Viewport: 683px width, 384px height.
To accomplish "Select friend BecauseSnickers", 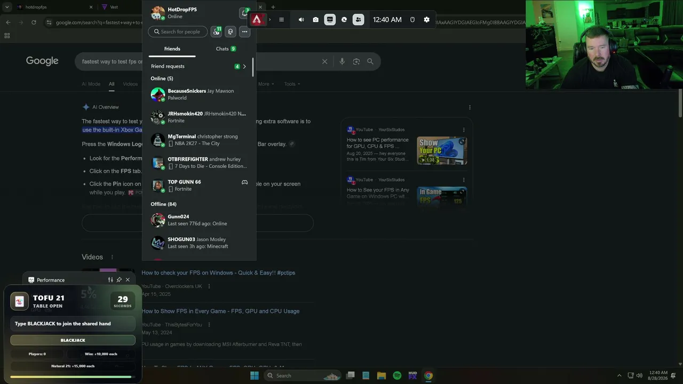I will click(200, 94).
